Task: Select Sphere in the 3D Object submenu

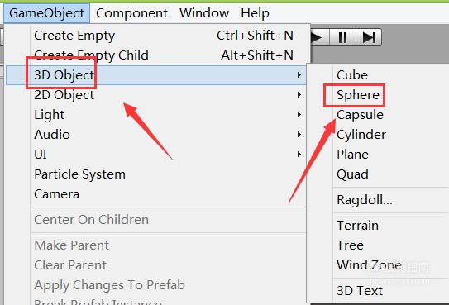Action: click(x=358, y=95)
